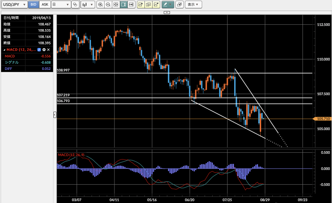Click the 2019/06/13 date value
Screen dimensions: 332x203
[41, 18]
